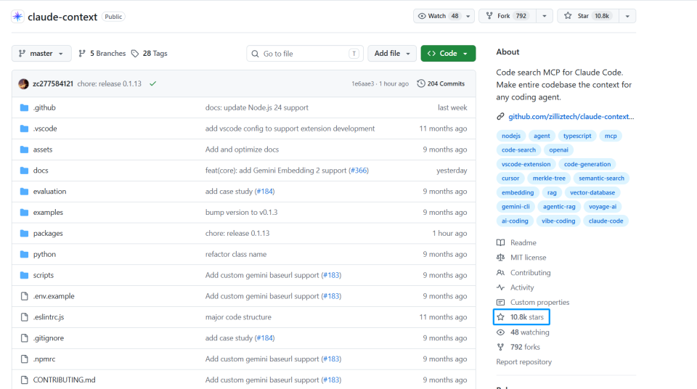Click the green commit status checkmark
The image size is (697, 389).
pyautogui.click(x=153, y=83)
